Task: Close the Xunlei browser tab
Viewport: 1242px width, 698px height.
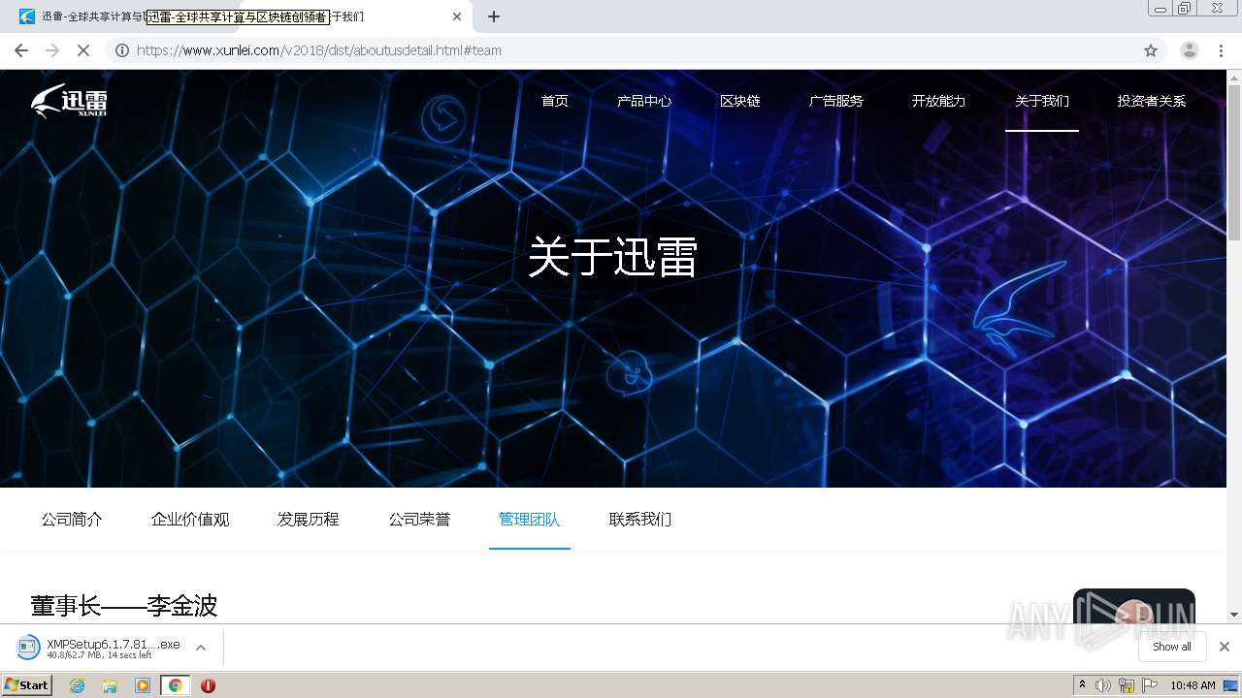Action: click(457, 16)
